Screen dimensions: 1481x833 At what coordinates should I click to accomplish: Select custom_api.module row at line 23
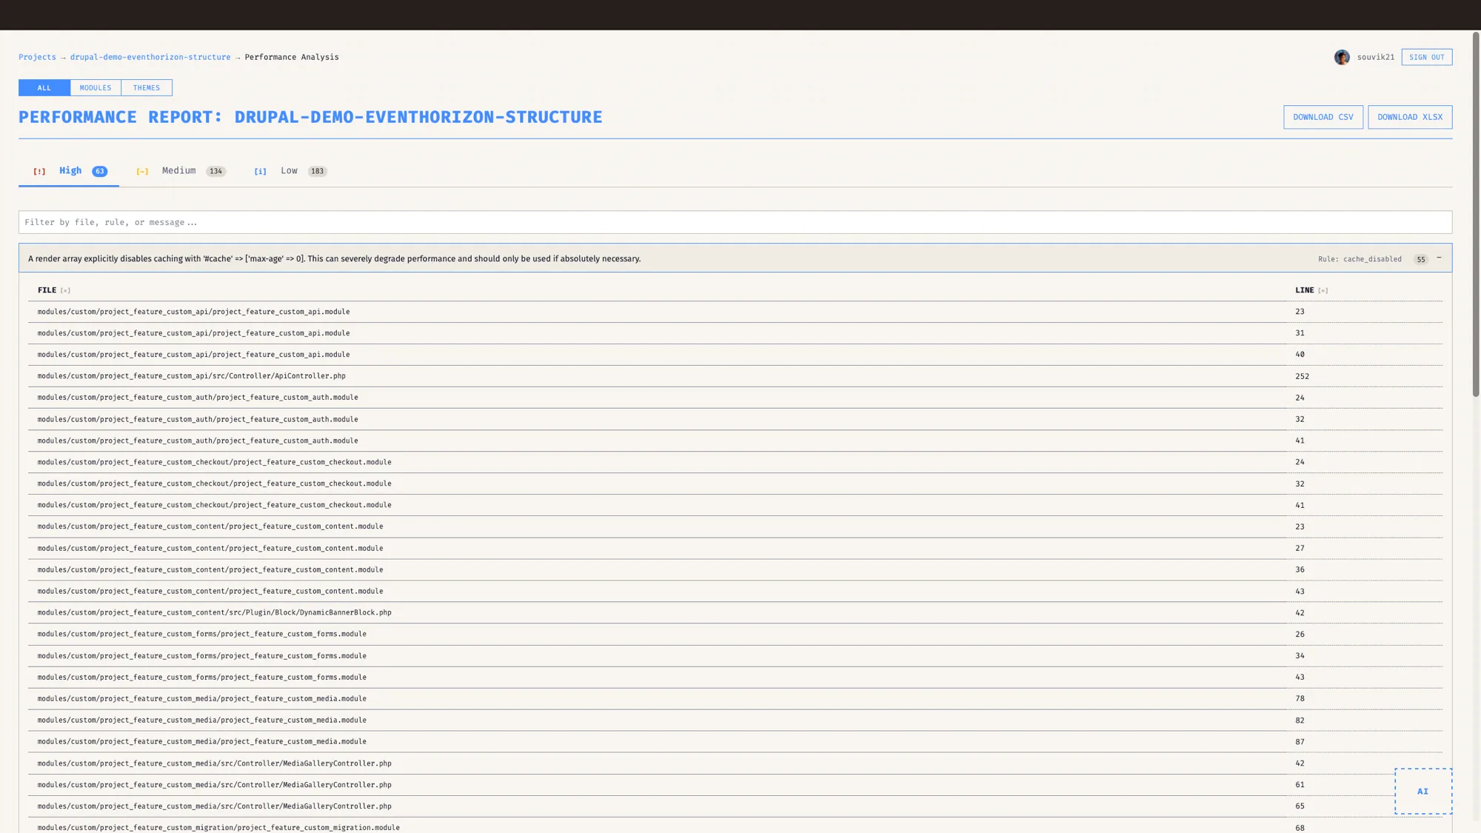point(735,312)
